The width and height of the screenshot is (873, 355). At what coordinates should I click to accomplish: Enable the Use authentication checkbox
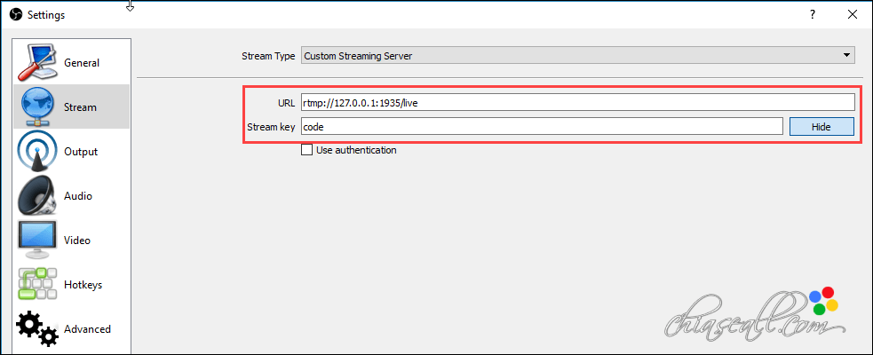(306, 150)
